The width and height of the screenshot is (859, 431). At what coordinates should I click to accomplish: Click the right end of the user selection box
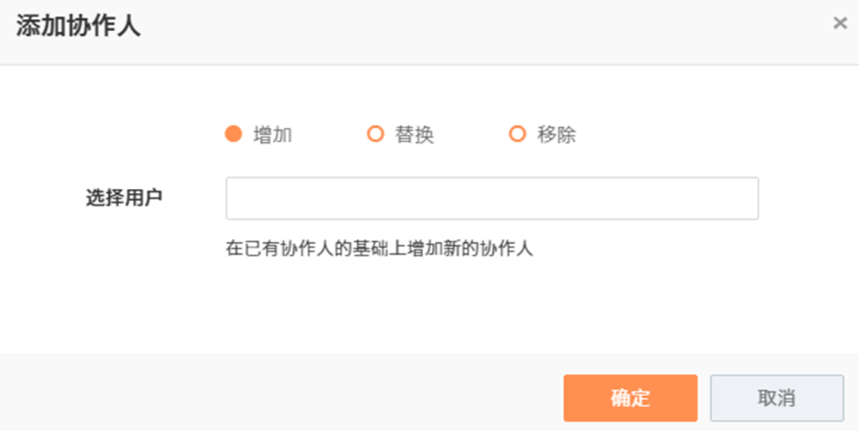click(x=746, y=198)
